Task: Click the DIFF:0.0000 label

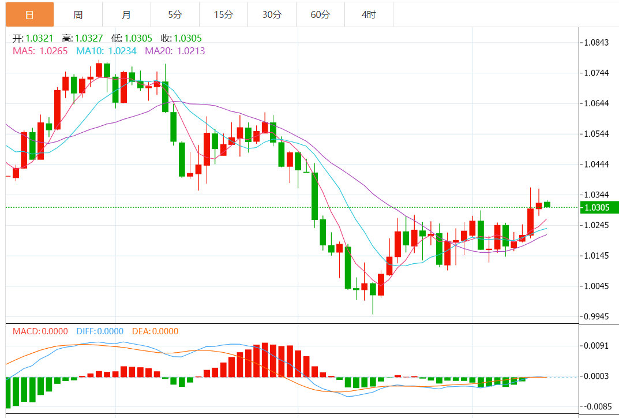Action: coord(100,331)
